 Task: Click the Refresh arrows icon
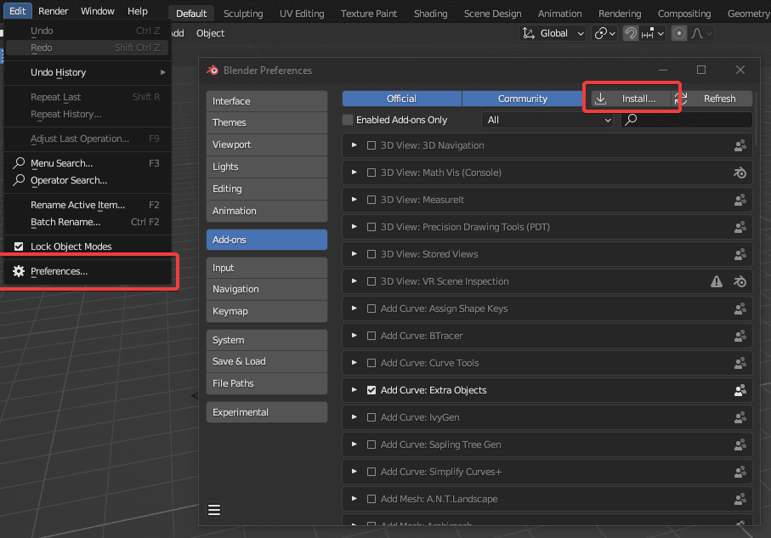pos(681,99)
